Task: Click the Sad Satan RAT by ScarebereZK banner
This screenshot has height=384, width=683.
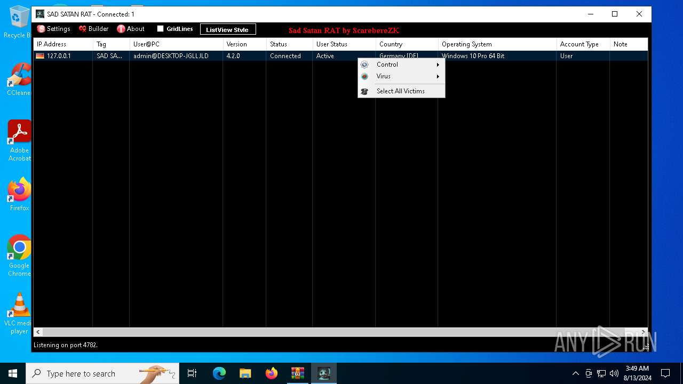Action: point(344,30)
